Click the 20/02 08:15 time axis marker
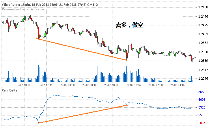 (90, 85)
